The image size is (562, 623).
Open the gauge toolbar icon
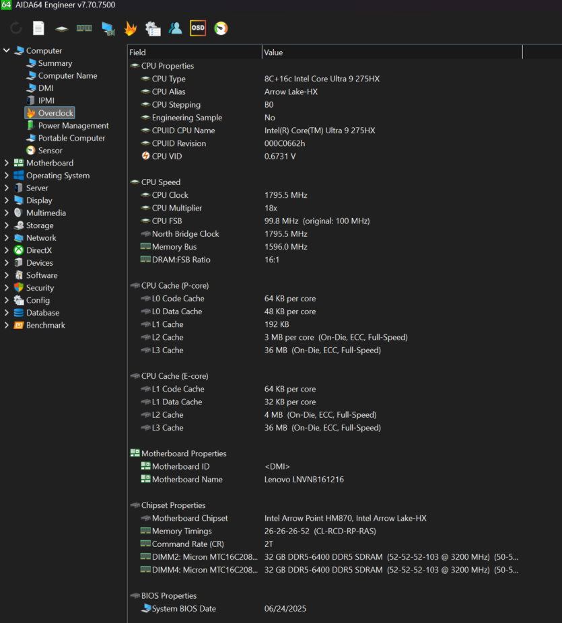point(221,28)
